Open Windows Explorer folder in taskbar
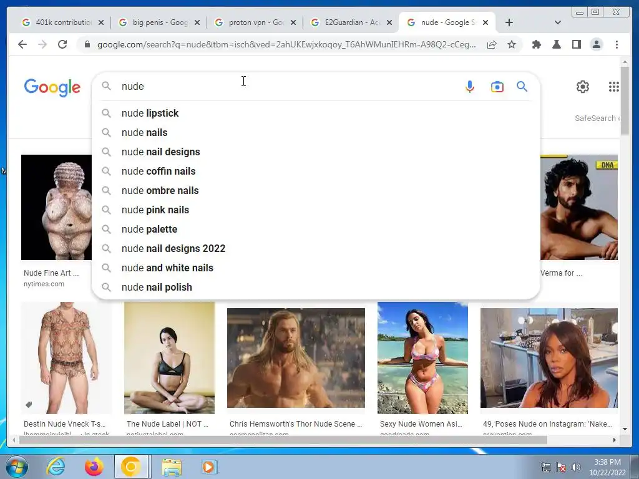The height and width of the screenshot is (479, 639). [x=172, y=467]
